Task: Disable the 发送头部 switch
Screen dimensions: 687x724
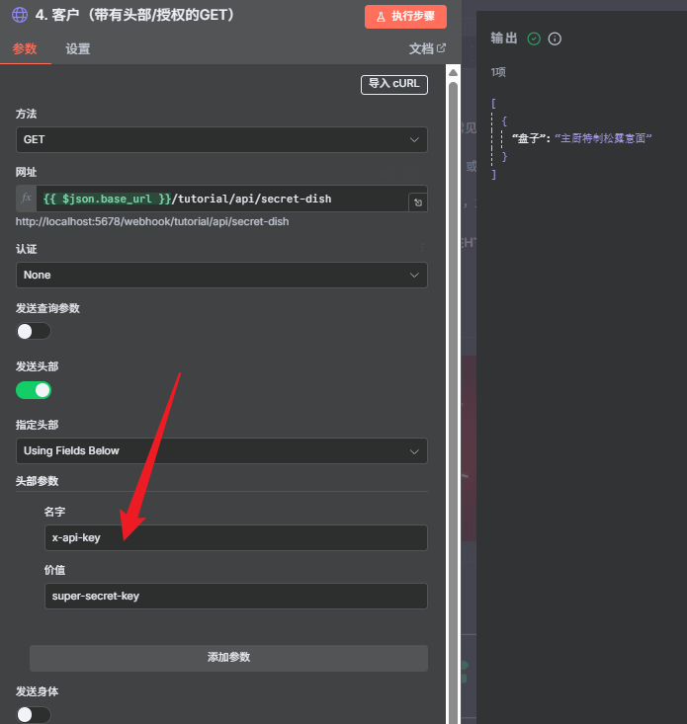Action: point(34,390)
